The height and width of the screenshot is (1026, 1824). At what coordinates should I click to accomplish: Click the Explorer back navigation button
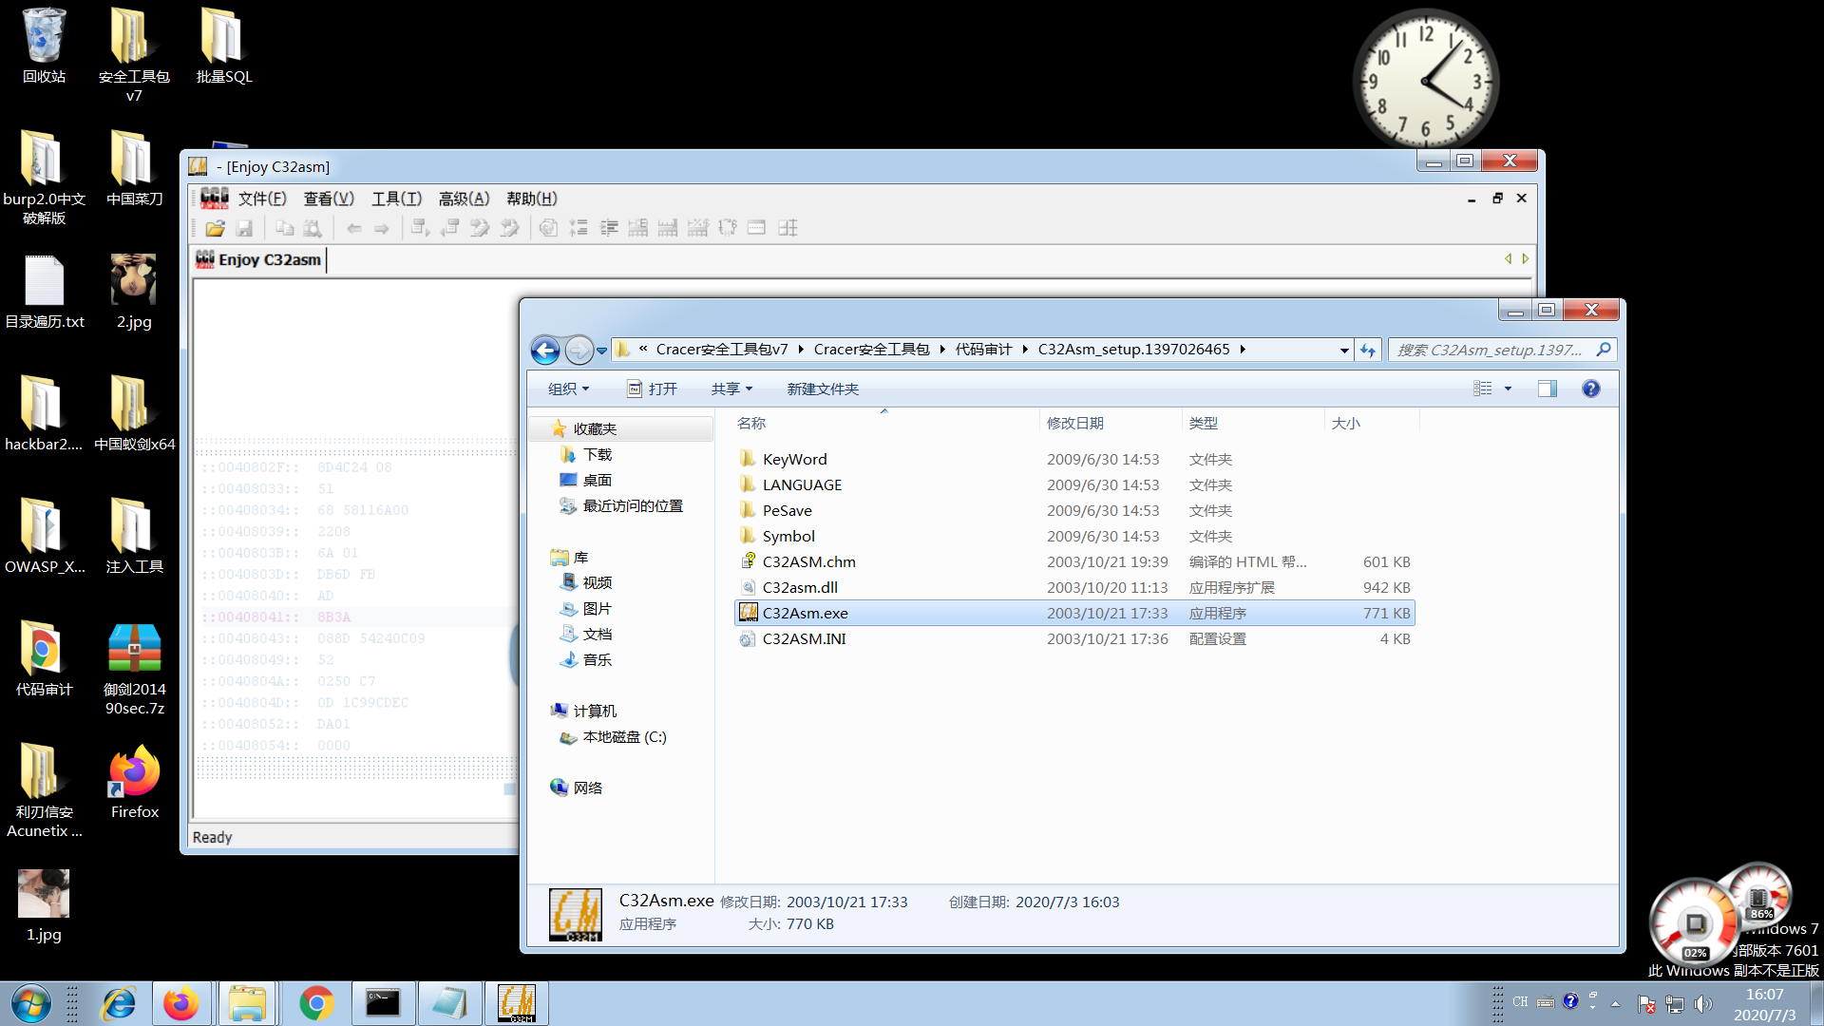545,351
